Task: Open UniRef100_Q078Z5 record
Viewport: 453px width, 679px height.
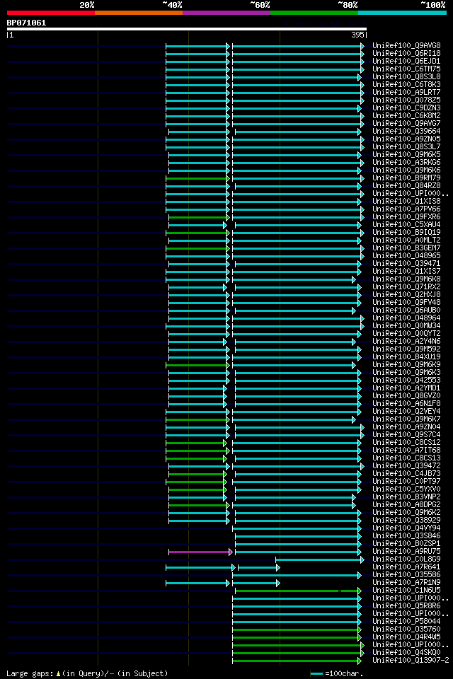Action: click(406, 100)
